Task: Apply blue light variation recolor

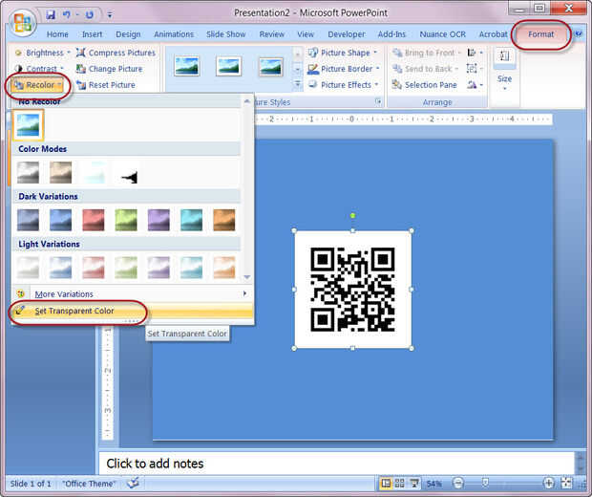Action: pos(61,268)
